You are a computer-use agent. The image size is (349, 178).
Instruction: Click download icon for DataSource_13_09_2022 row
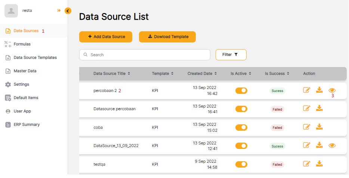click(x=319, y=145)
